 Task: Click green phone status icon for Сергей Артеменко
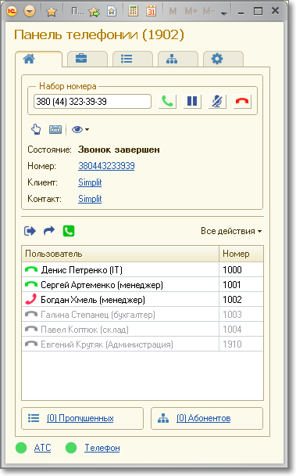click(x=31, y=285)
